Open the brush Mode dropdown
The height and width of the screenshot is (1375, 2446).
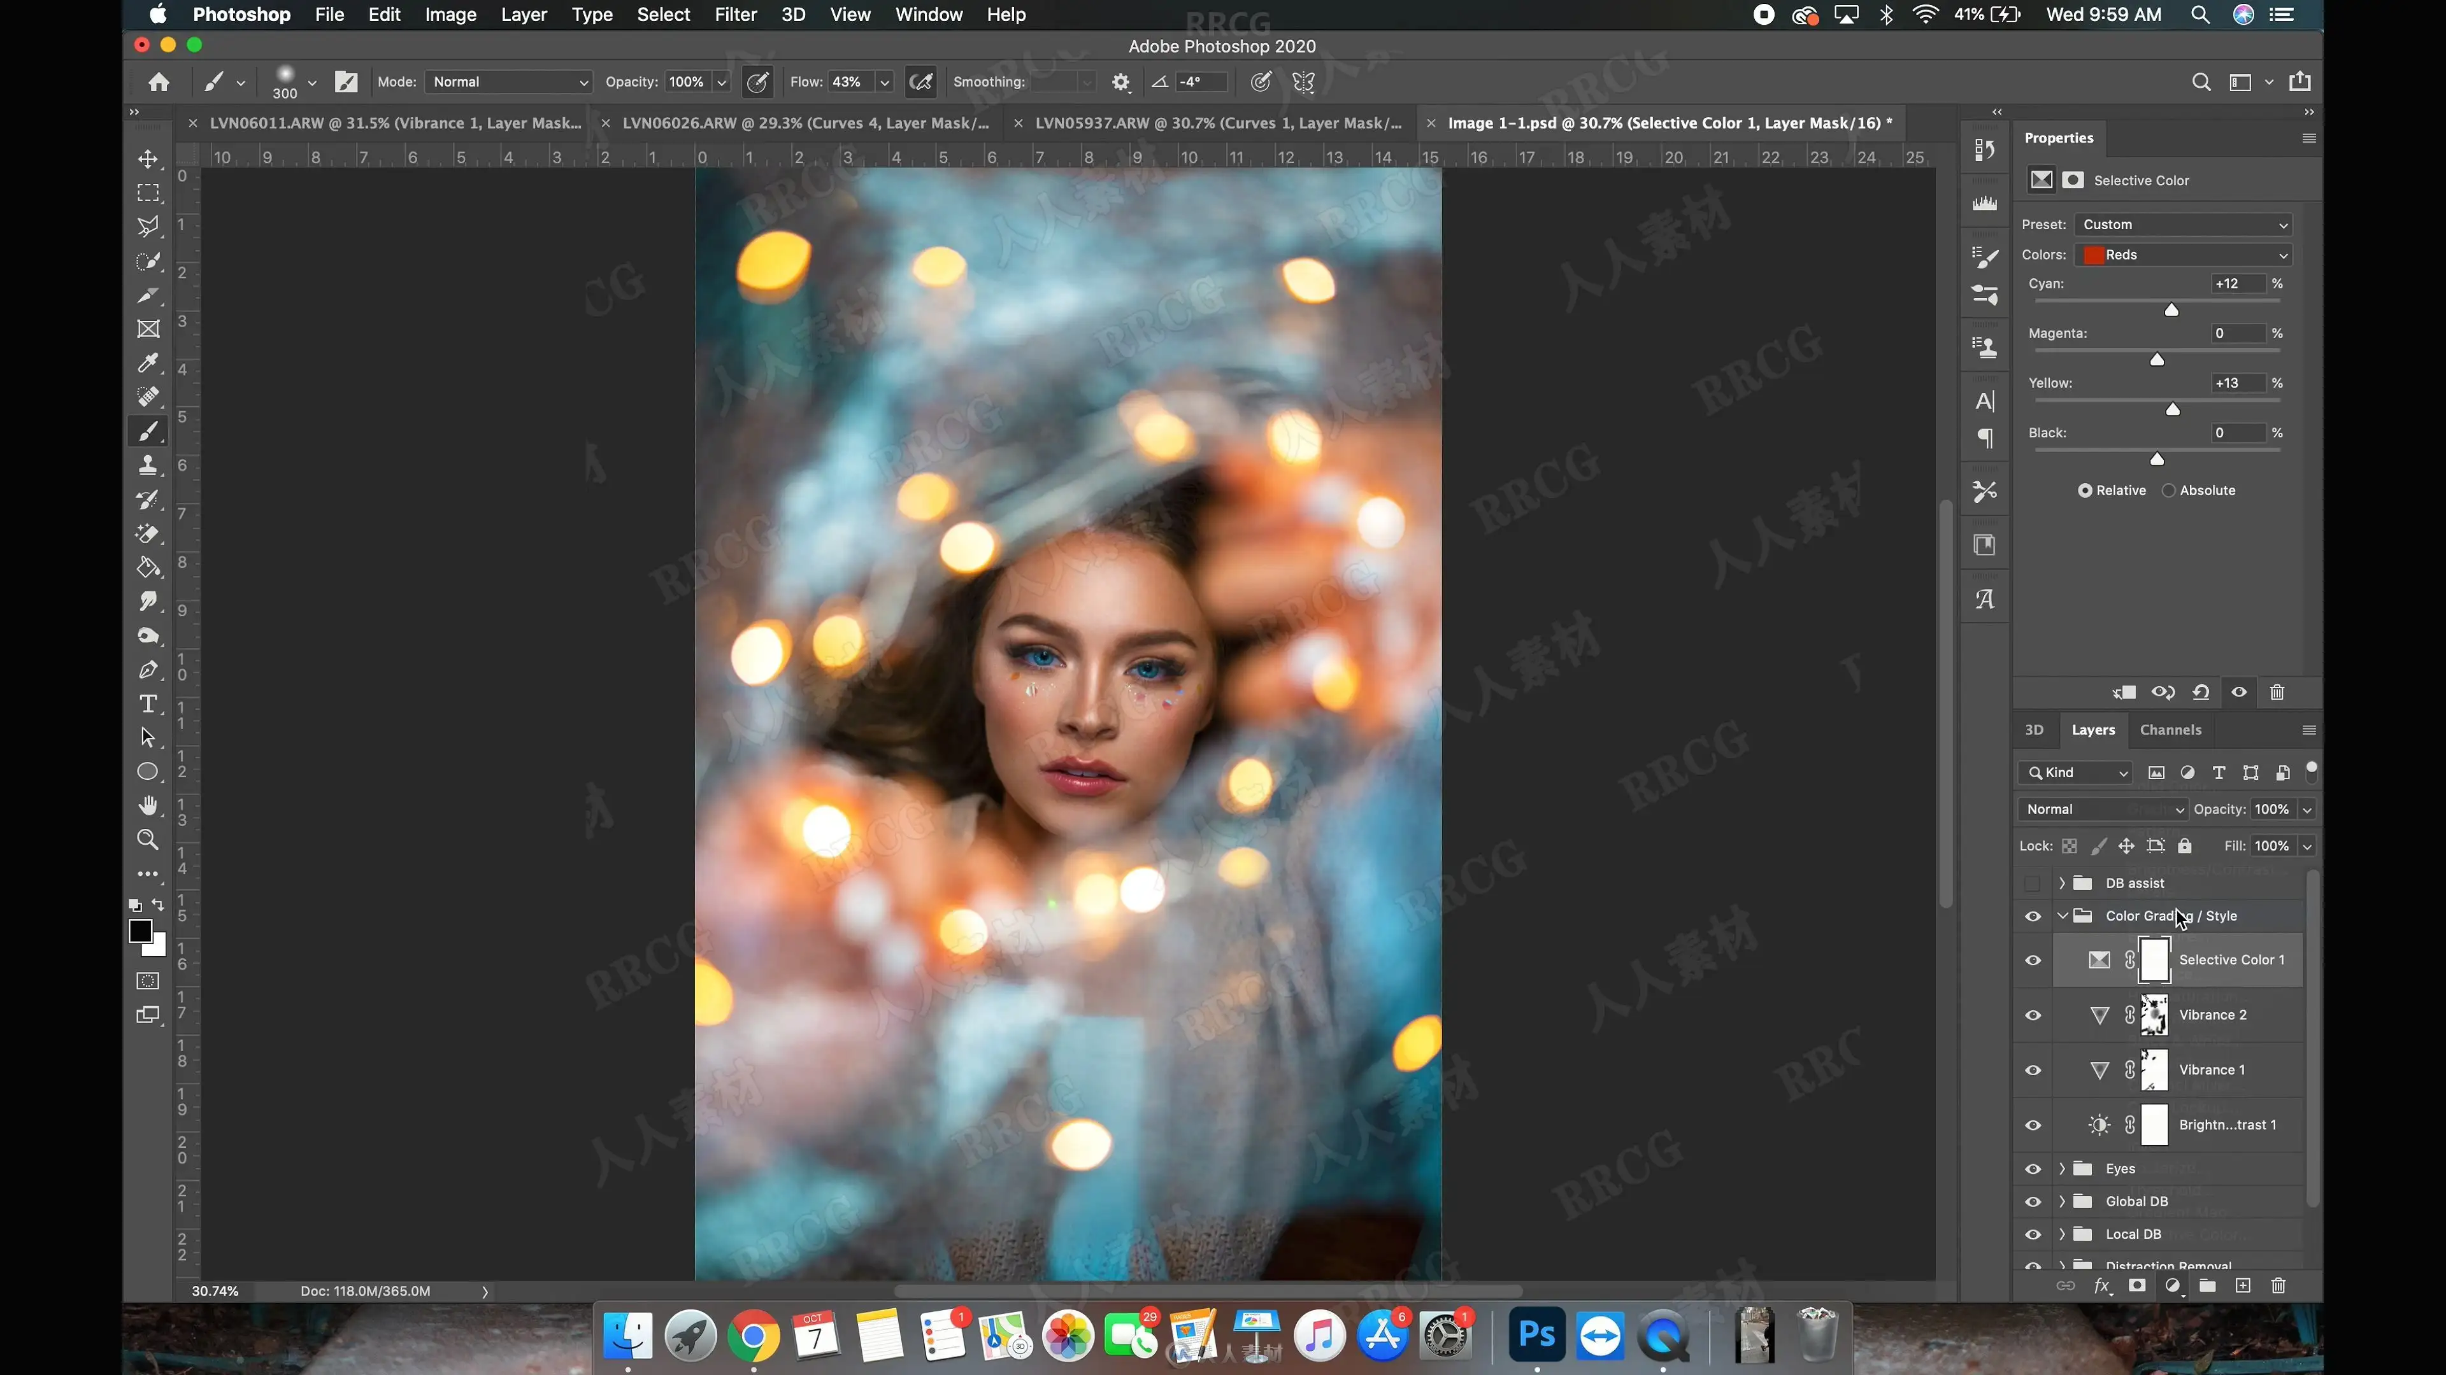click(508, 83)
